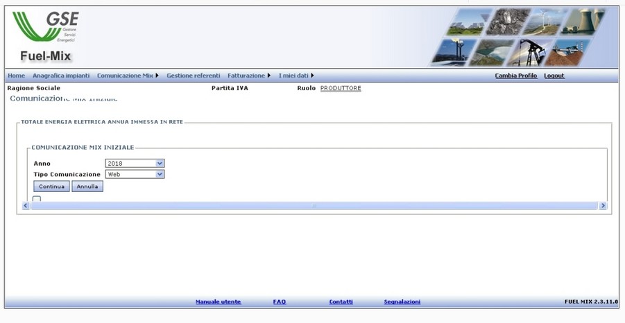This screenshot has height=323, width=625.
Task: Open the Contatti link
Action: click(x=341, y=302)
